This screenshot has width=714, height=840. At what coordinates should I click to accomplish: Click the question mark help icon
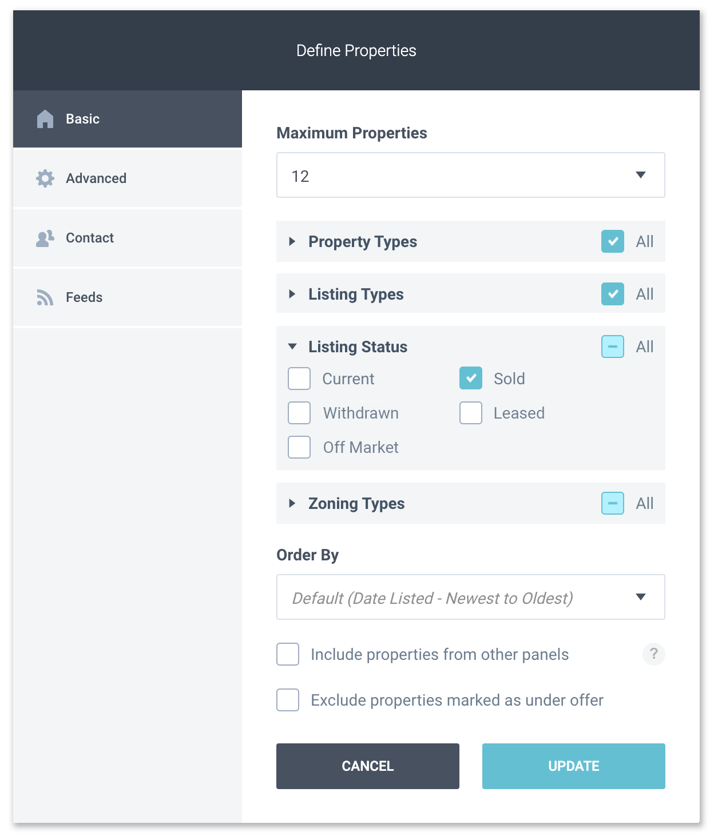click(x=653, y=654)
